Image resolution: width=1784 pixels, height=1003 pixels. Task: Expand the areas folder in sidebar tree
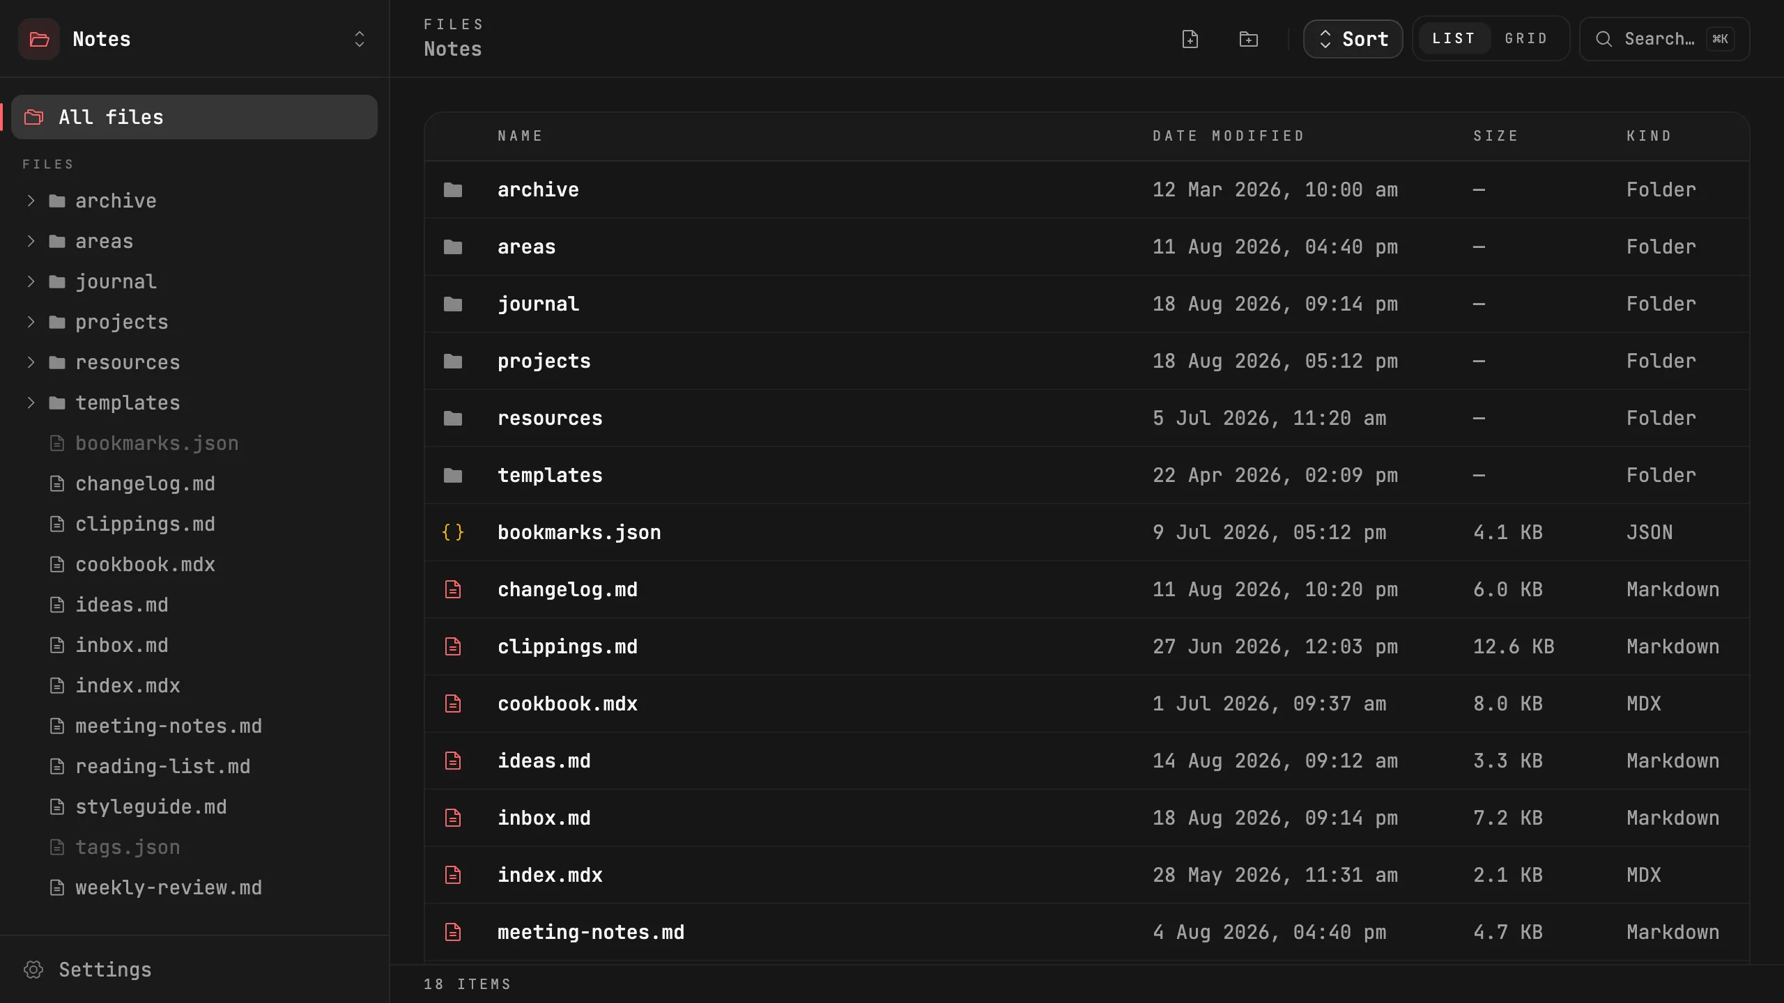tap(31, 241)
